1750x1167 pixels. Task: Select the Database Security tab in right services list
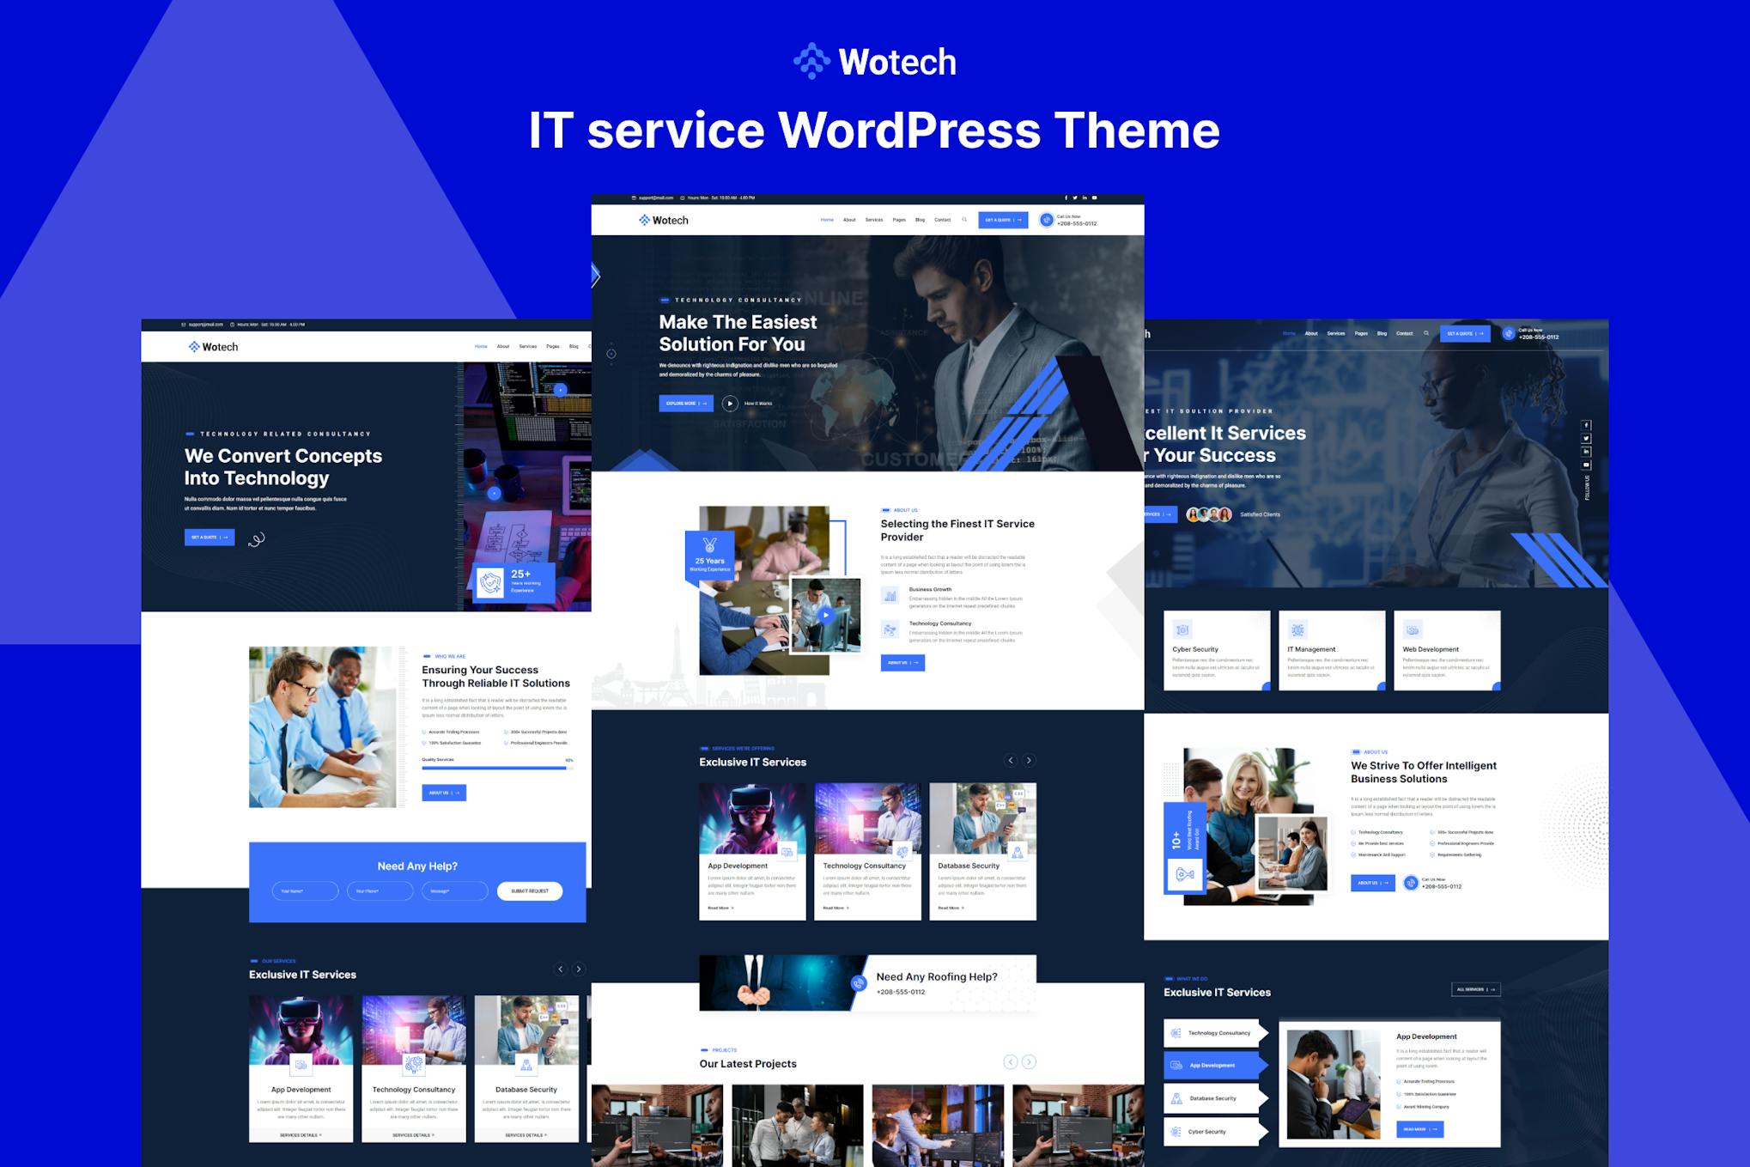[x=1212, y=1098]
